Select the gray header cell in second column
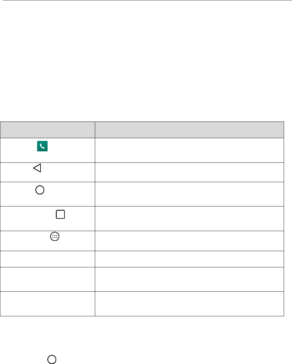This screenshot has width=292, height=364. click(189, 130)
